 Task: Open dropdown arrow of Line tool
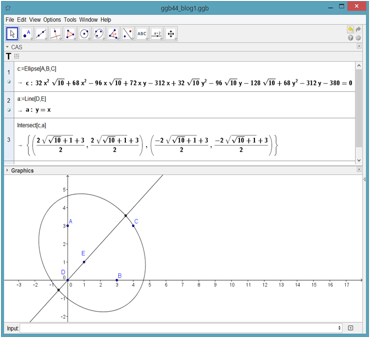pyautogui.click(x=46, y=39)
